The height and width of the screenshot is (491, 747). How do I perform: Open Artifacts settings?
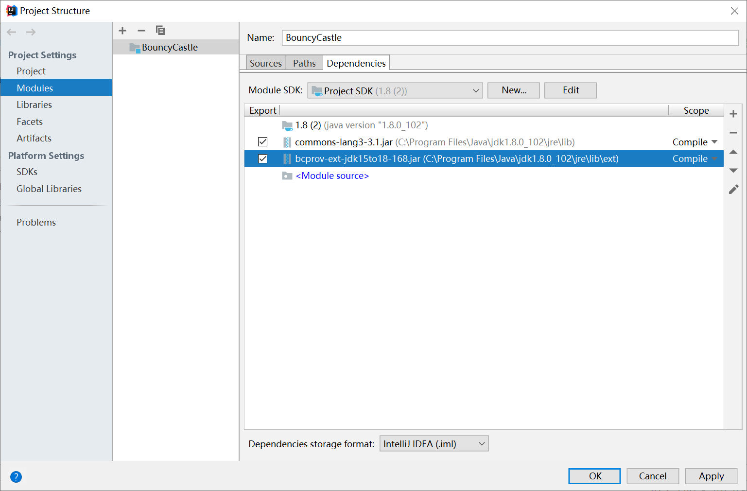coord(34,138)
